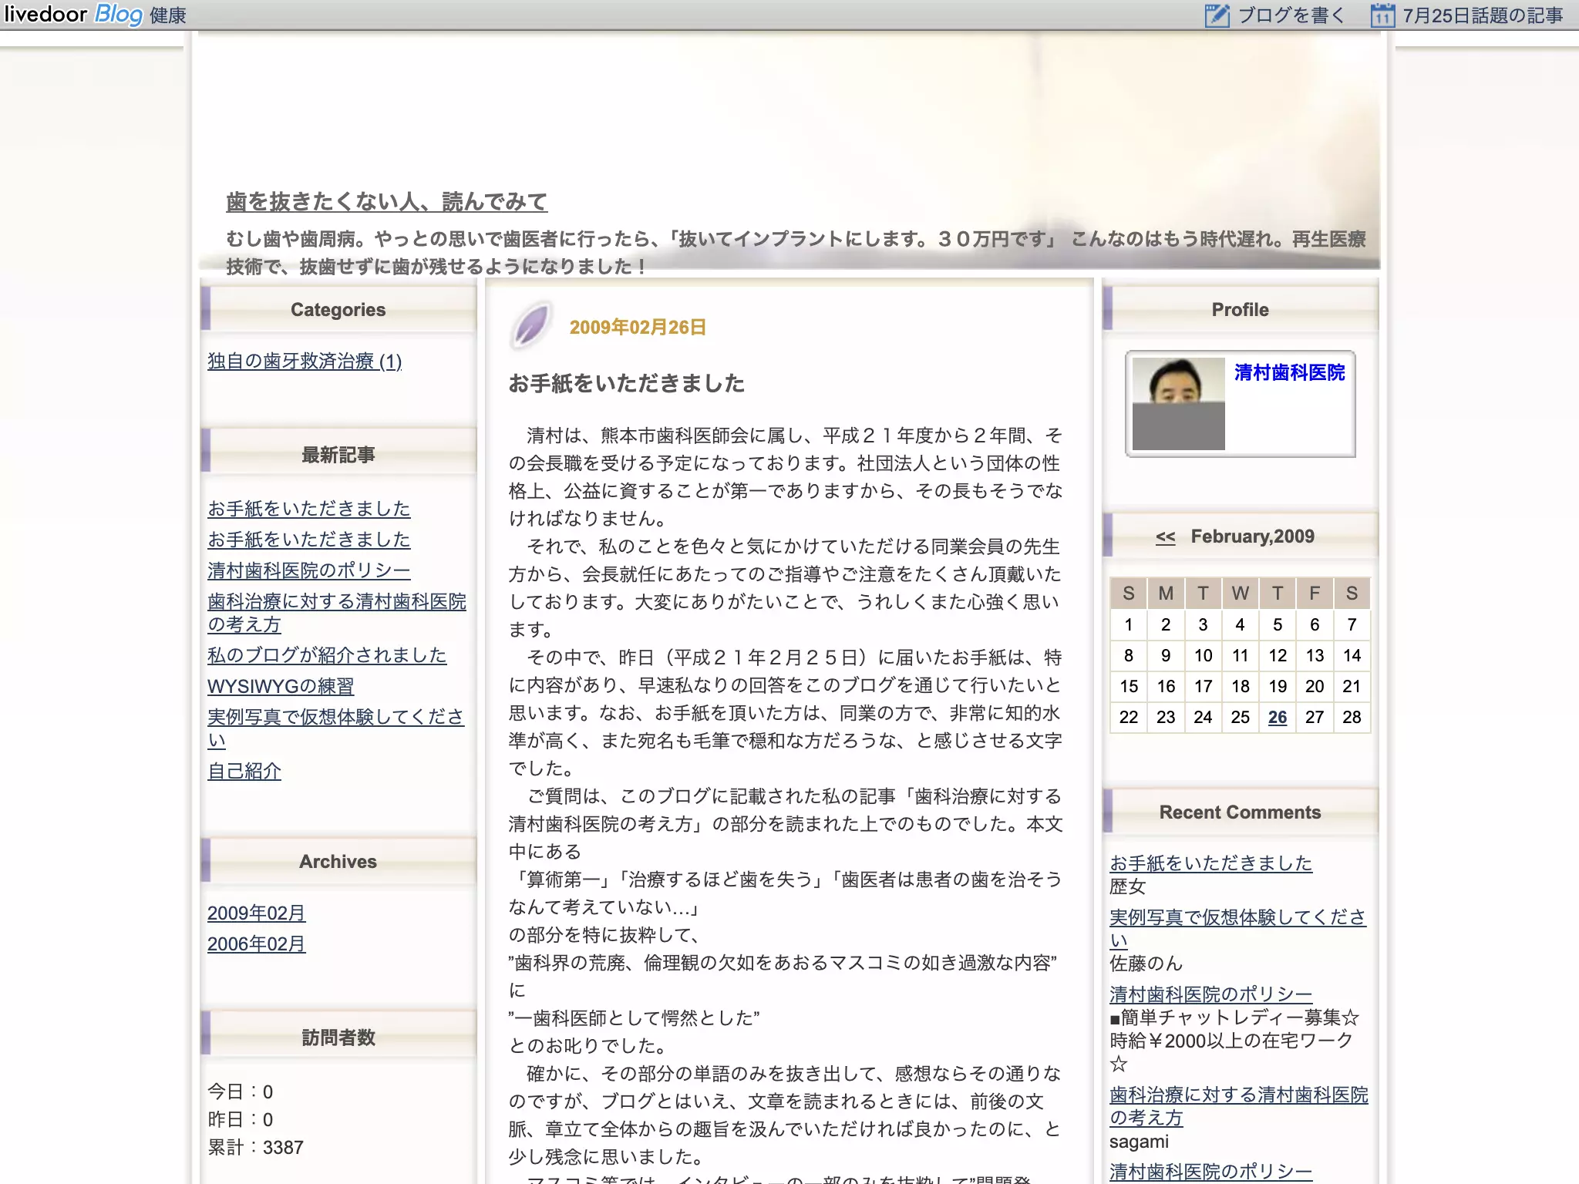This screenshot has height=1184, width=1579.
Task: Click the February,2009 calendar title
Action: (x=1252, y=536)
